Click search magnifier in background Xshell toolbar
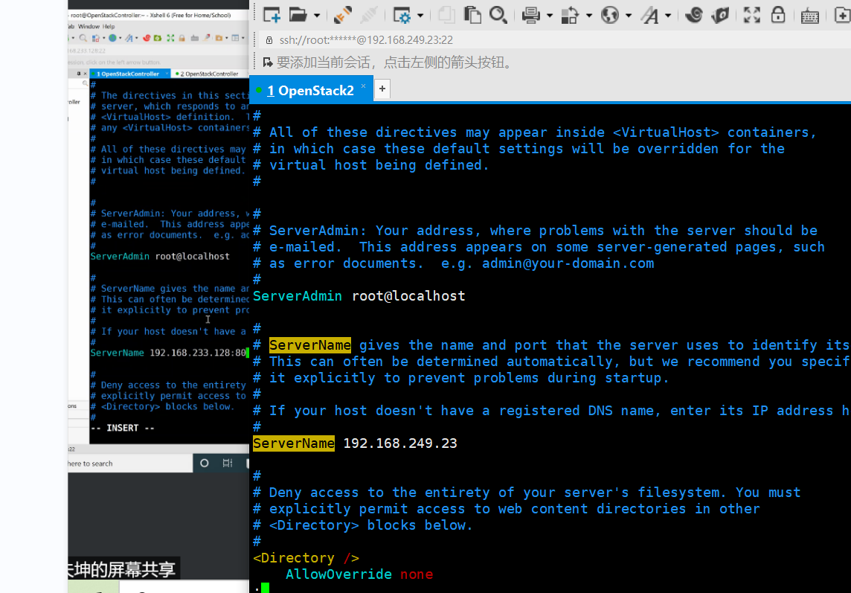 [83, 38]
